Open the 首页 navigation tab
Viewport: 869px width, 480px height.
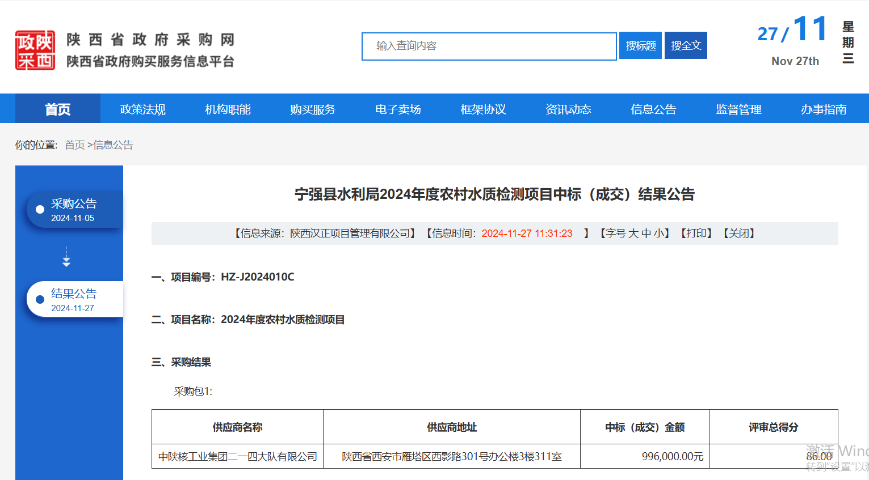click(x=58, y=109)
